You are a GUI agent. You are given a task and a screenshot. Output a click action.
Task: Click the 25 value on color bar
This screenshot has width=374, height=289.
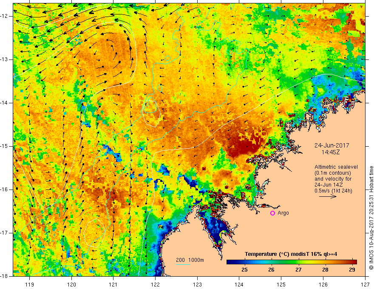pyautogui.click(x=244, y=270)
